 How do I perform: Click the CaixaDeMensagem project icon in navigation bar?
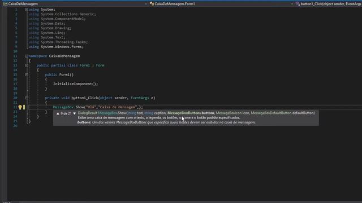click(5, 4)
